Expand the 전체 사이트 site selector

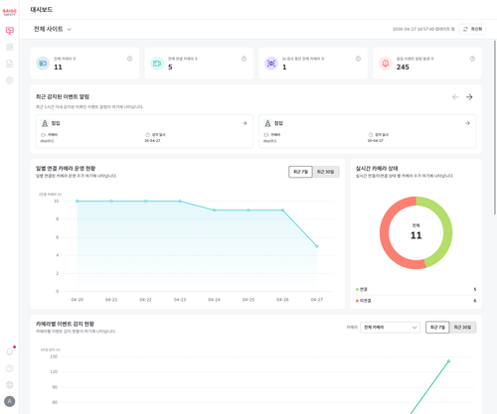click(53, 29)
